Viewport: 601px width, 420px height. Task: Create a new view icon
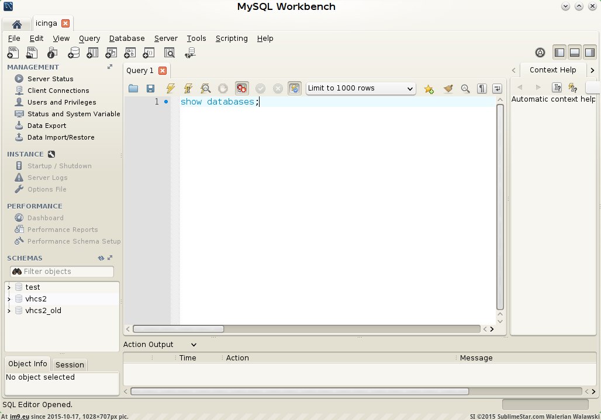111,53
